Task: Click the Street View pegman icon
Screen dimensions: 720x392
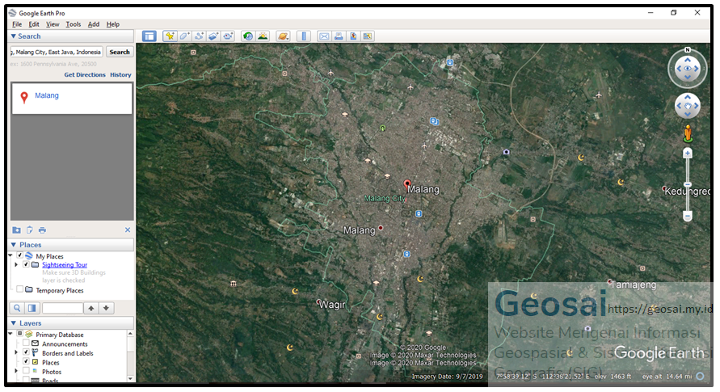Action: click(x=688, y=133)
